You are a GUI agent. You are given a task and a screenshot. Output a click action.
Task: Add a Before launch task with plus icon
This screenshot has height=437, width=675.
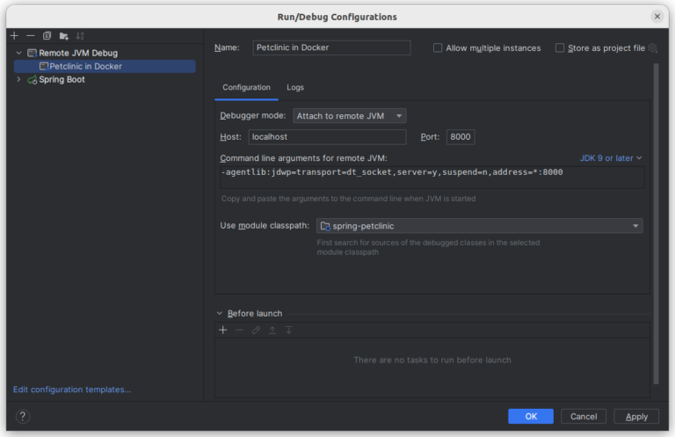[x=223, y=330]
